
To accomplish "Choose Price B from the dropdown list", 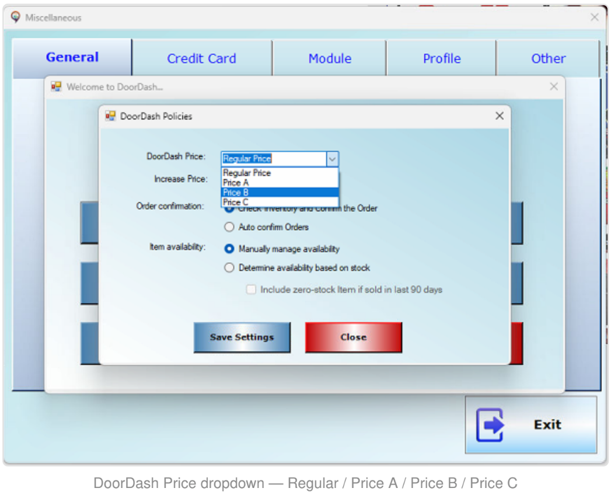I will 280,192.
